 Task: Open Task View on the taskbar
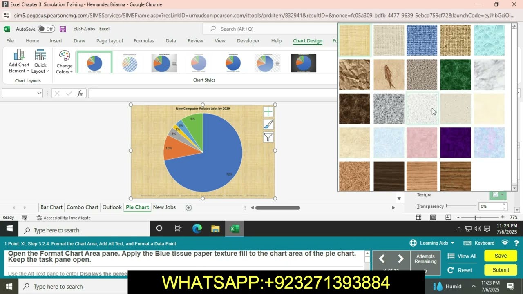(178, 229)
